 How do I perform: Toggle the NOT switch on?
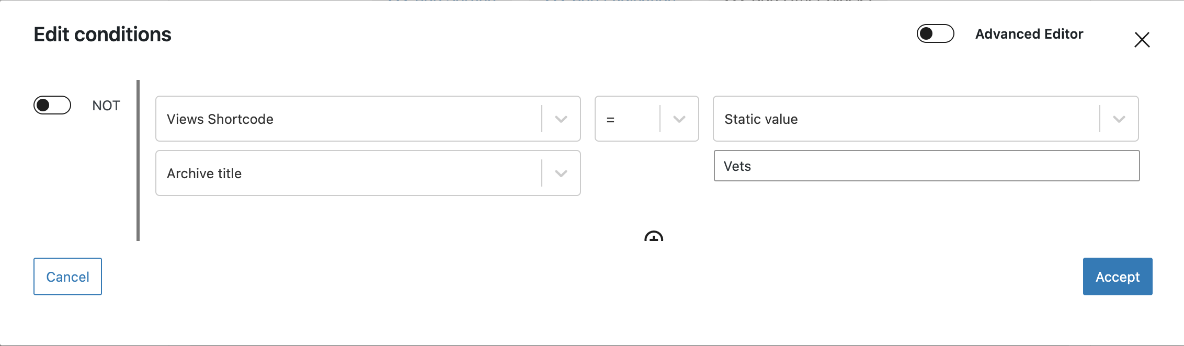coord(52,105)
